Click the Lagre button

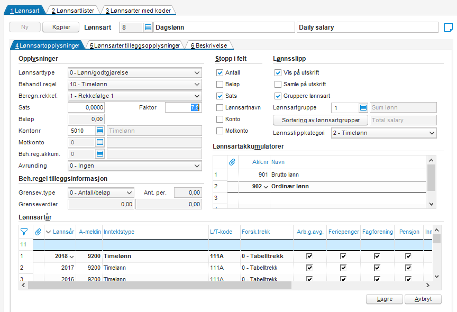point(385,299)
